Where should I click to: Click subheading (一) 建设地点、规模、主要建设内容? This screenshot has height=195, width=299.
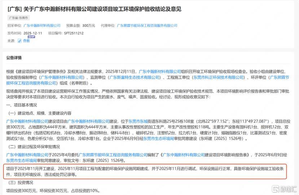[40, 113]
